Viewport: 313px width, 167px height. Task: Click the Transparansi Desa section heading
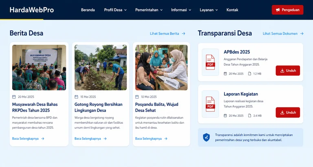pos(225,33)
